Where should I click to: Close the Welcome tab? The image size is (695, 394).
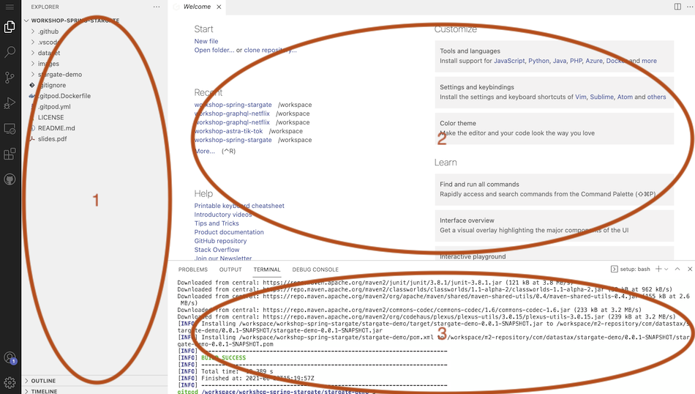point(219,7)
